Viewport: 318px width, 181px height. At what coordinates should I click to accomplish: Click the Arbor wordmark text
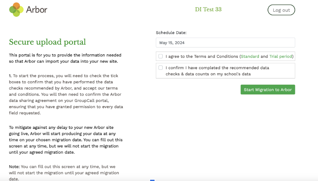point(37,10)
